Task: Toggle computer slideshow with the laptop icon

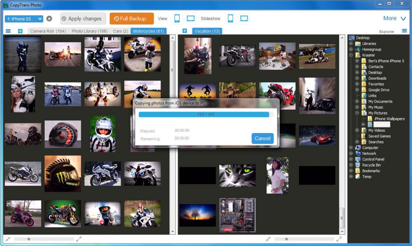Action: (x=243, y=18)
